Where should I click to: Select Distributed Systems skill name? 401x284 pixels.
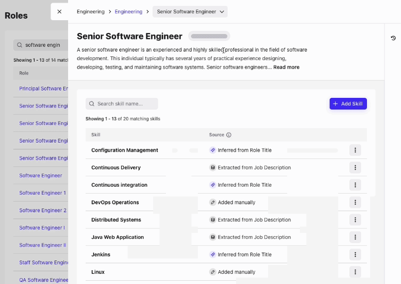coord(116,220)
